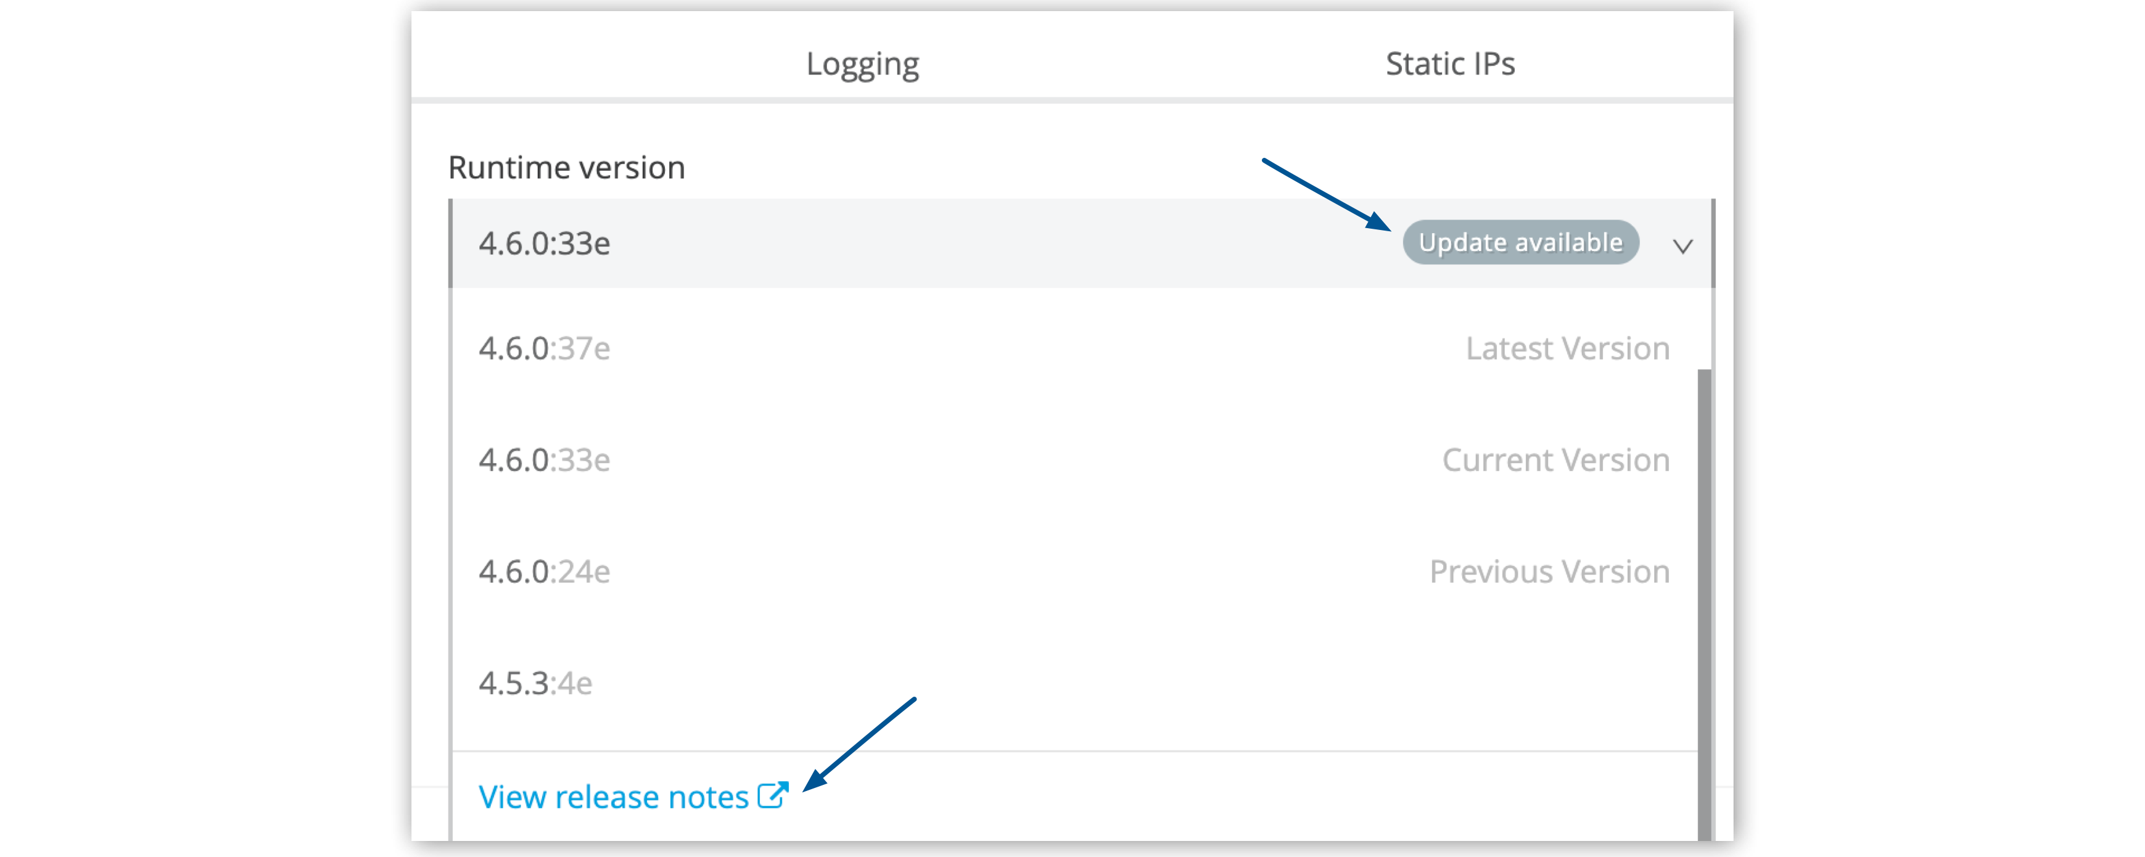Click the Current Version label
2145x857 pixels.
point(1555,460)
